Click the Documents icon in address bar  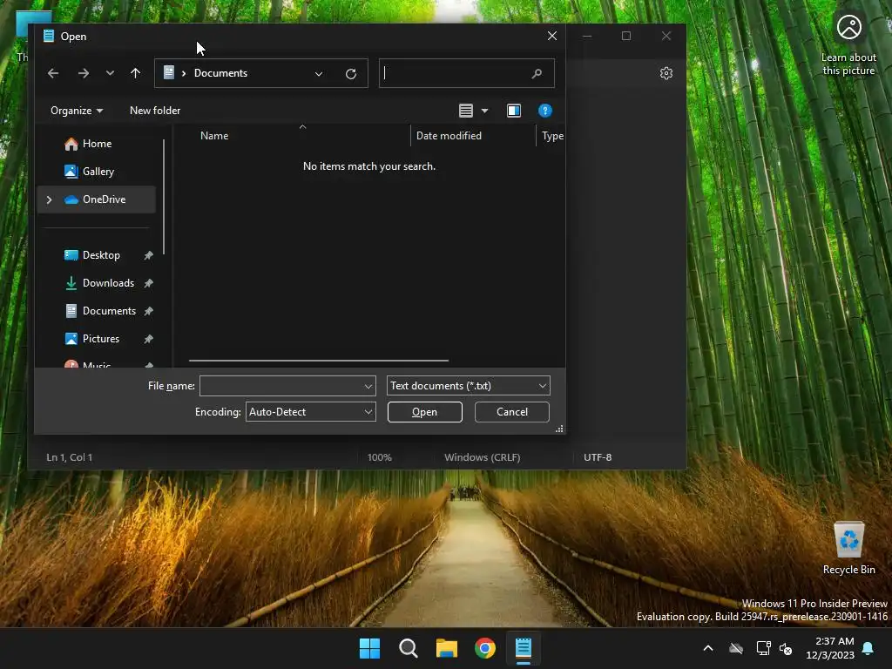coord(169,72)
